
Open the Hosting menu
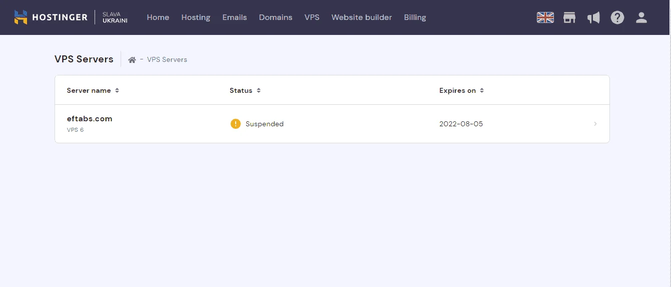click(x=196, y=17)
